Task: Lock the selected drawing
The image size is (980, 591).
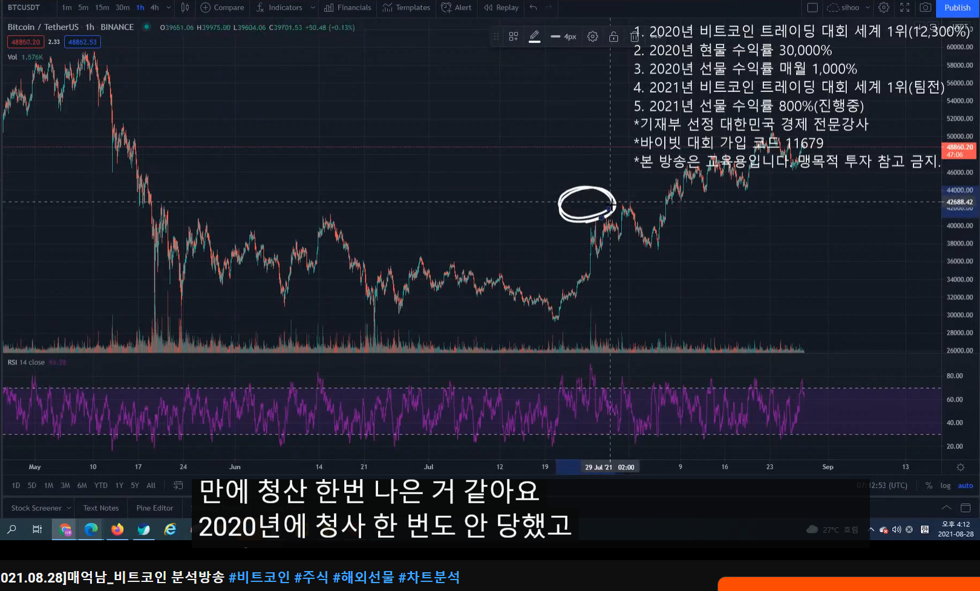Action: tap(613, 37)
